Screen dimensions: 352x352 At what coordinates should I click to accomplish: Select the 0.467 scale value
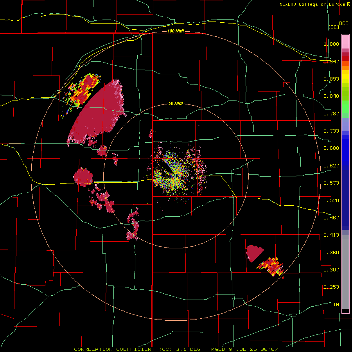click(331, 217)
